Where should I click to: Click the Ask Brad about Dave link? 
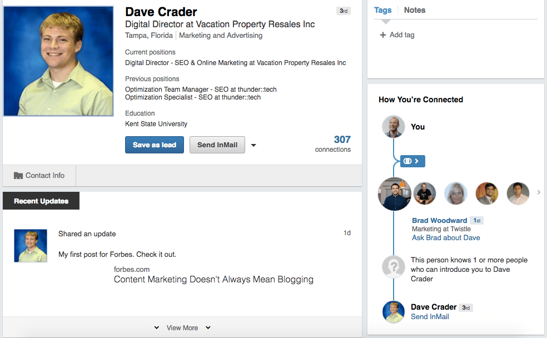click(446, 237)
